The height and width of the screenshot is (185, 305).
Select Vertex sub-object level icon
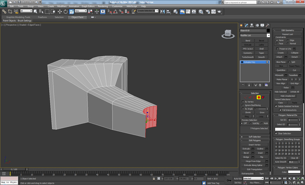(x=246, y=97)
